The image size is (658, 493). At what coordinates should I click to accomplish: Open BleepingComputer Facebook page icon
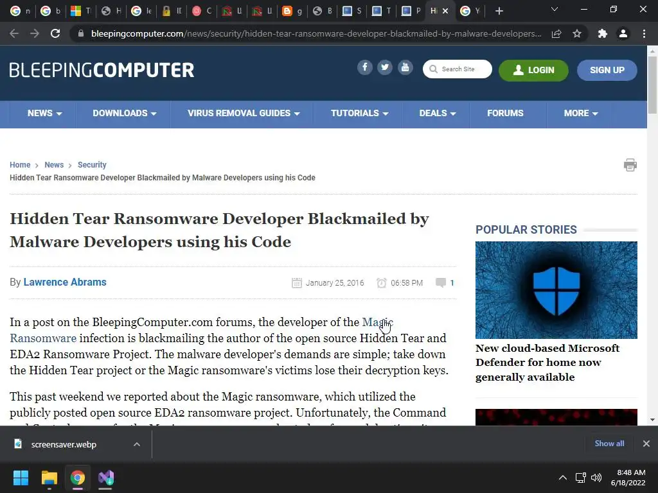pyautogui.click(x=365, y=67)
